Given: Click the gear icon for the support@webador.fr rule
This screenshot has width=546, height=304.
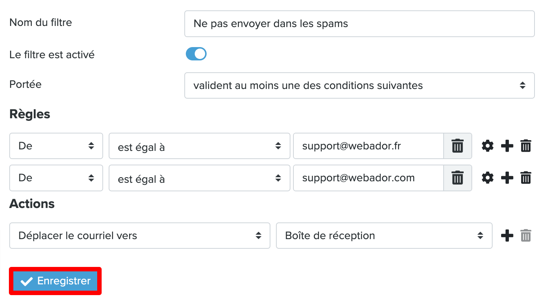Looking at the screenshot, I should click(487, 146).
